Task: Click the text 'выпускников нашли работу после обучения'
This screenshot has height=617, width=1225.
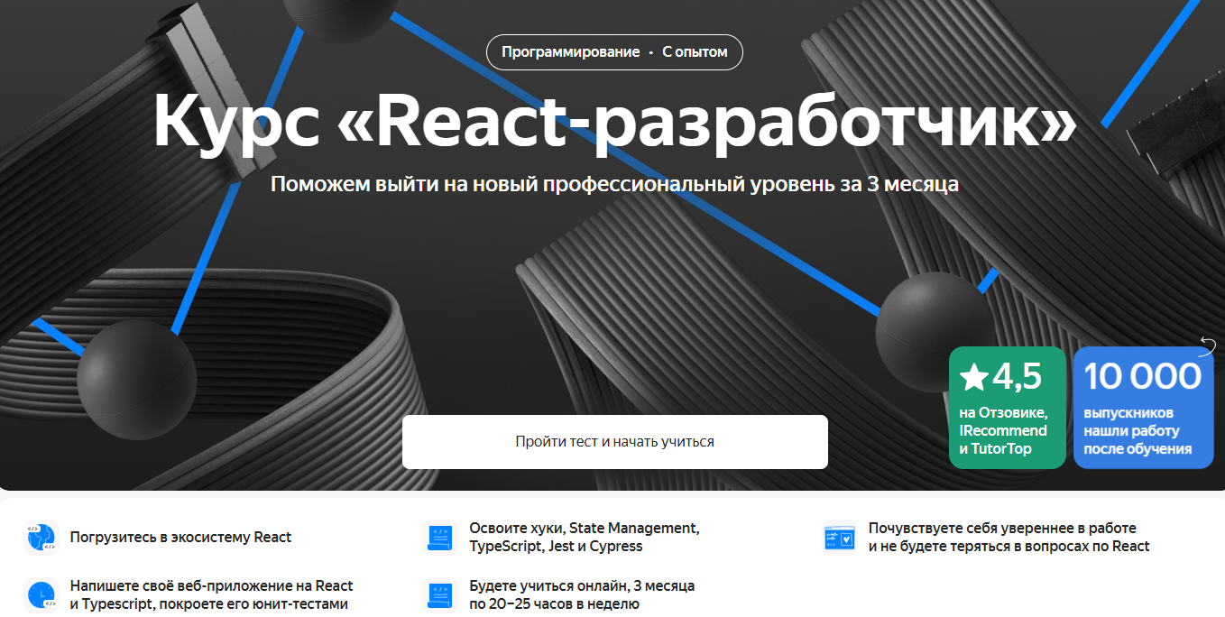Action: click(1137, 430)
